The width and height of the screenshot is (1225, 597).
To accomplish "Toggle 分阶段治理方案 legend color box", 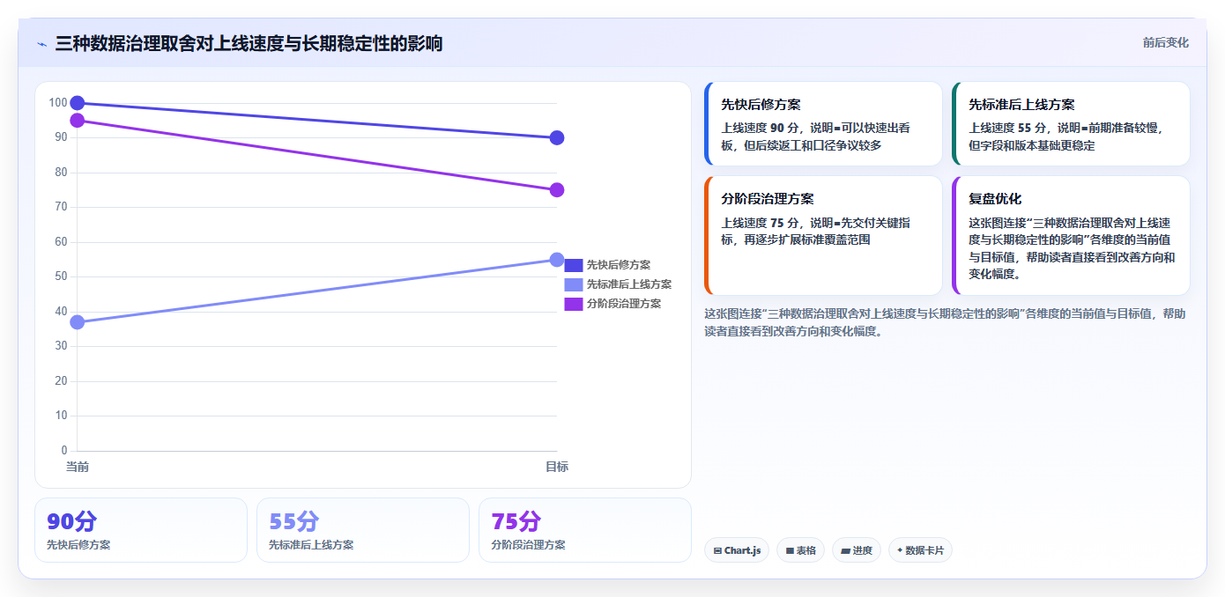I will [573, 304].
